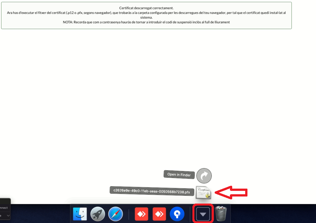Screen dimensions: 316x223
Task: Open Safari compass icon in dock
Action: pos(115,214)
